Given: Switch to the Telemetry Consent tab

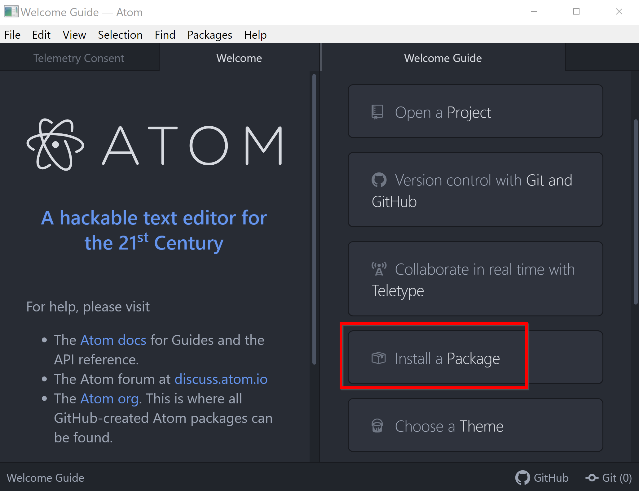Looking at the screenshot, I should pos(79,58).
